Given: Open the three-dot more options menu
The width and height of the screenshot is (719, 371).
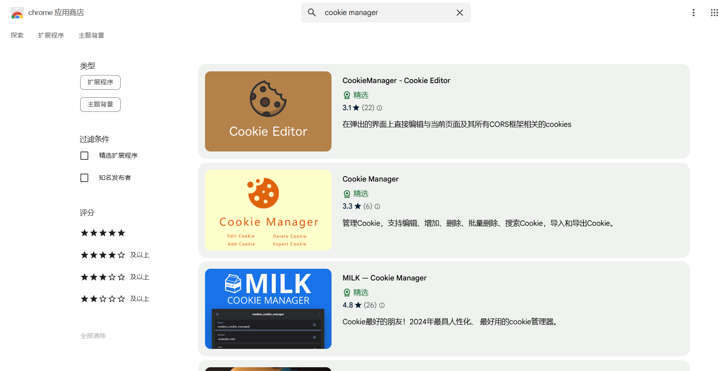Looking at the screenshot, I should pyautogui.click(x=694, y=13).
